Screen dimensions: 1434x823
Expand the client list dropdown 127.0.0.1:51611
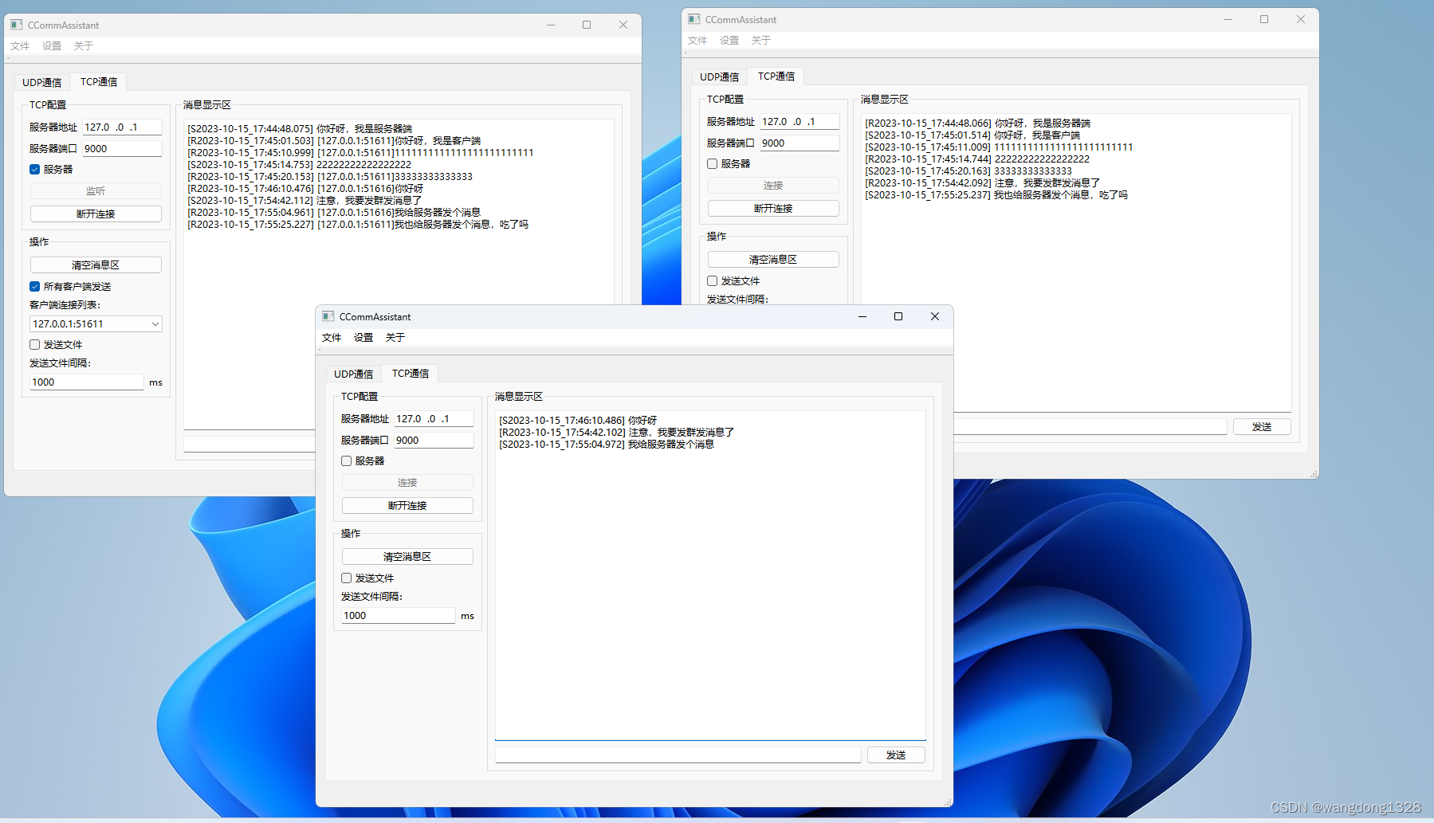96,323
